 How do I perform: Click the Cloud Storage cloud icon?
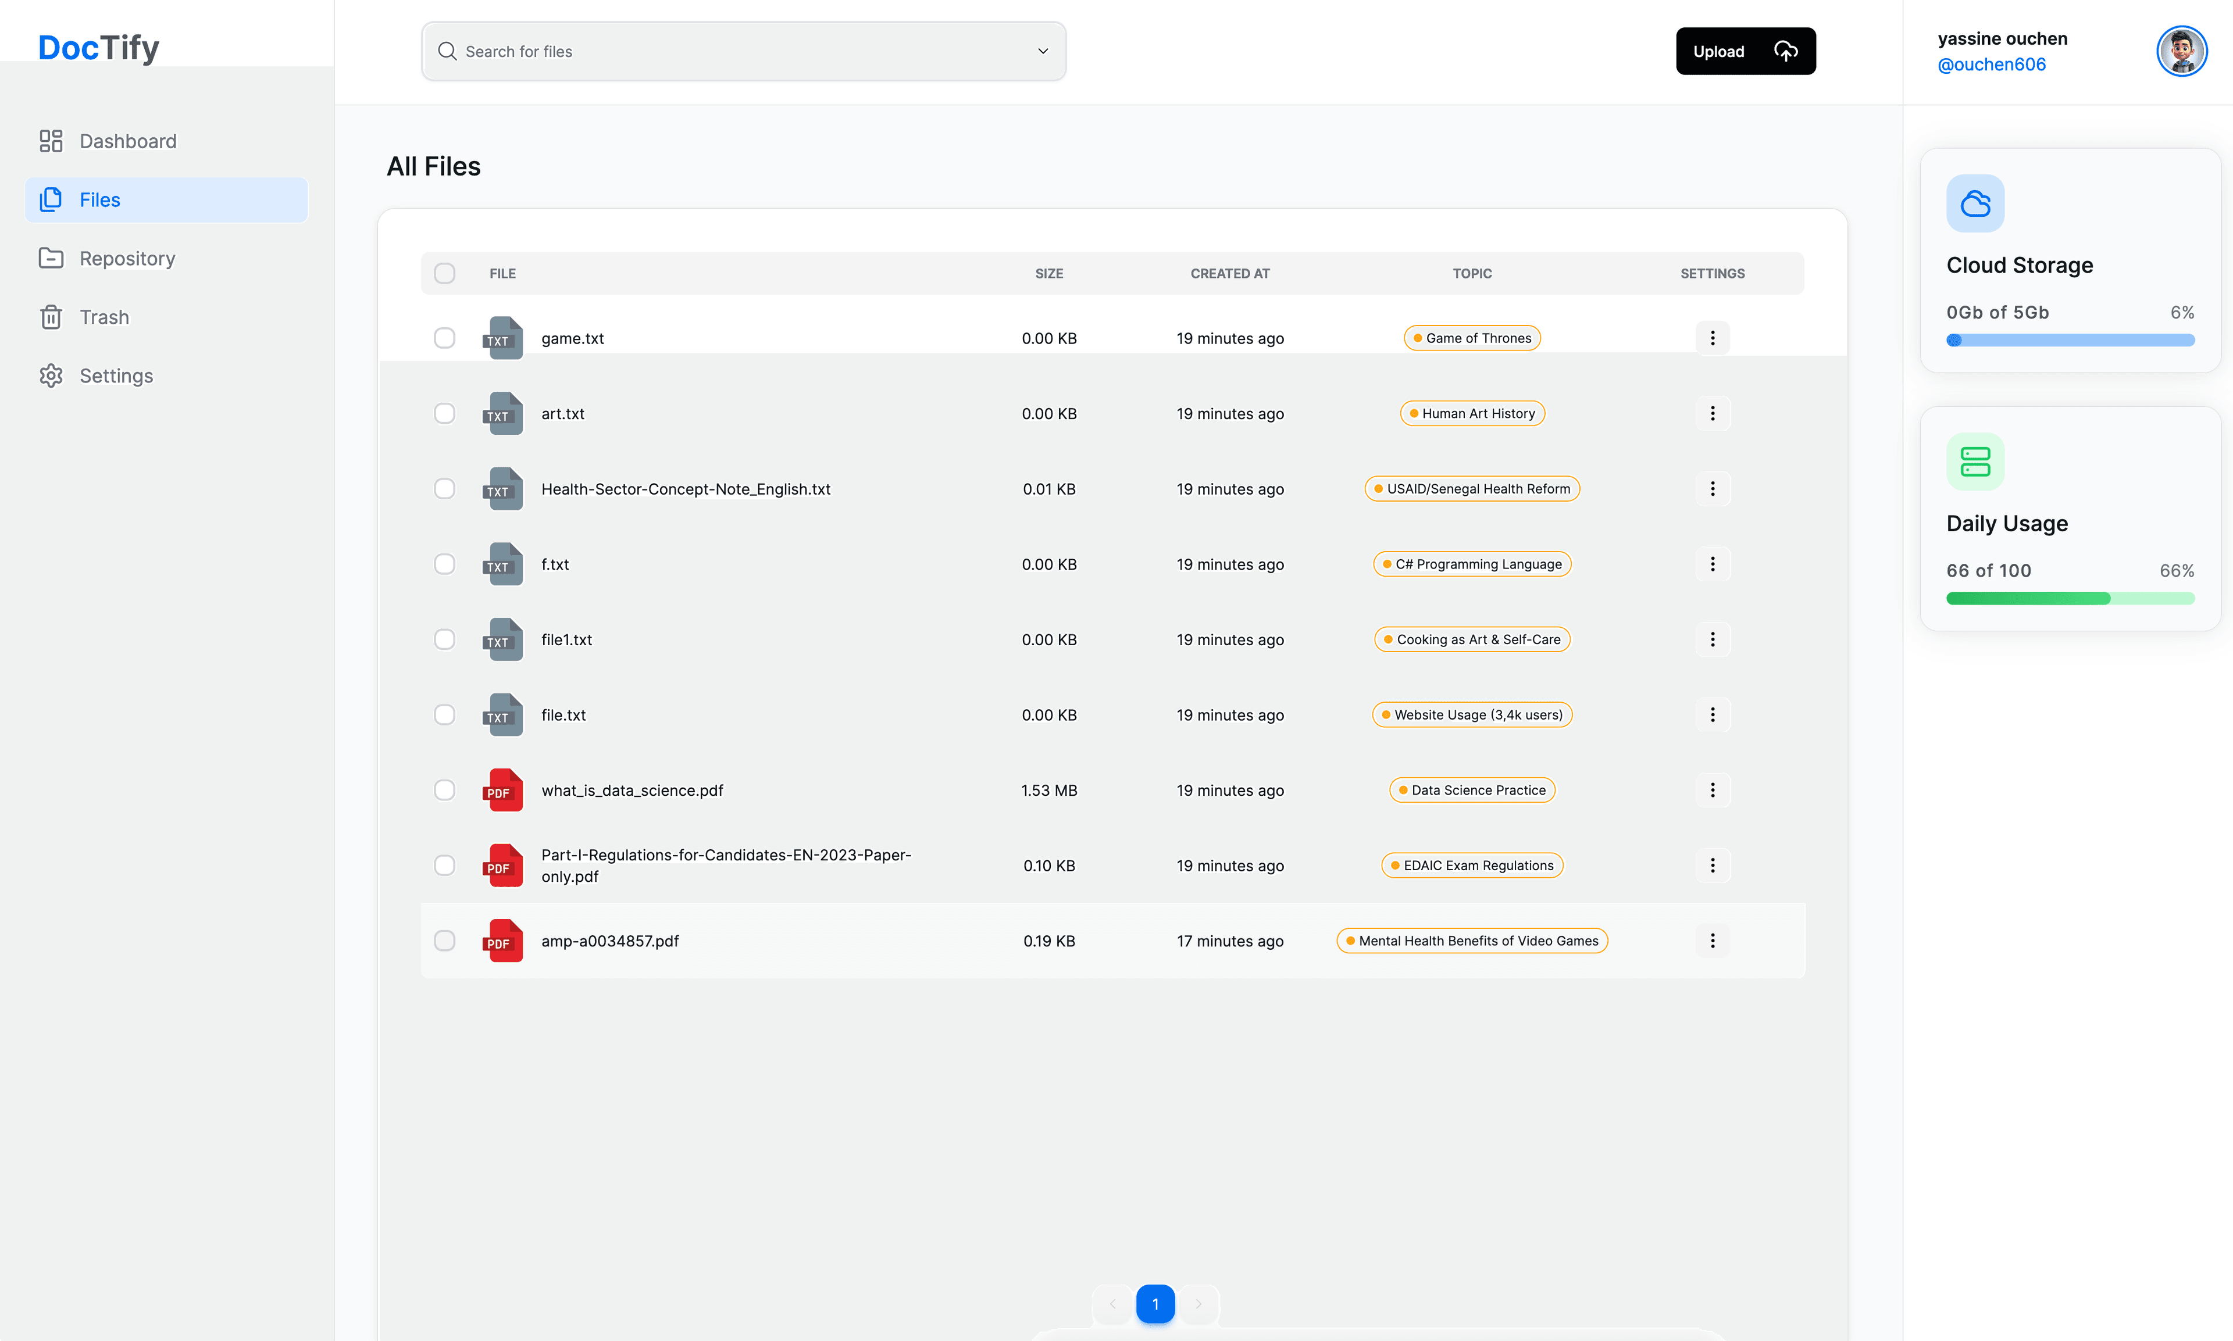click(x=1975, y=203)
